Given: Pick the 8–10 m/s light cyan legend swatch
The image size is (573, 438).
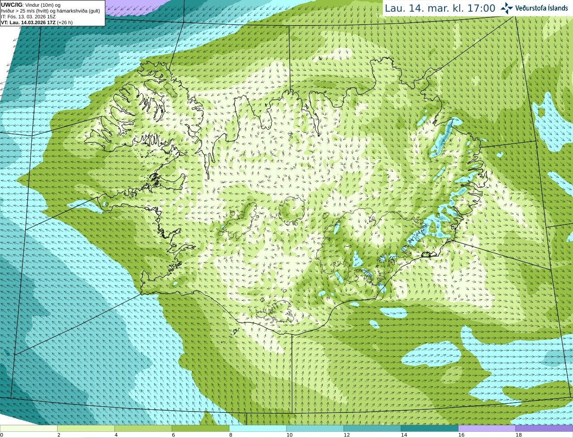Looking at the screenshot, I should coord(258,429).
